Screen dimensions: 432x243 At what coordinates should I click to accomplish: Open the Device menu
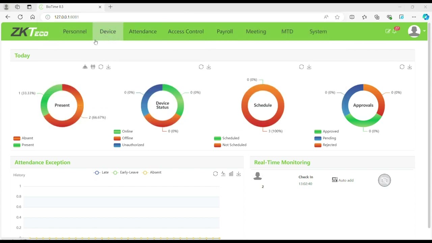tap(108, 31)
